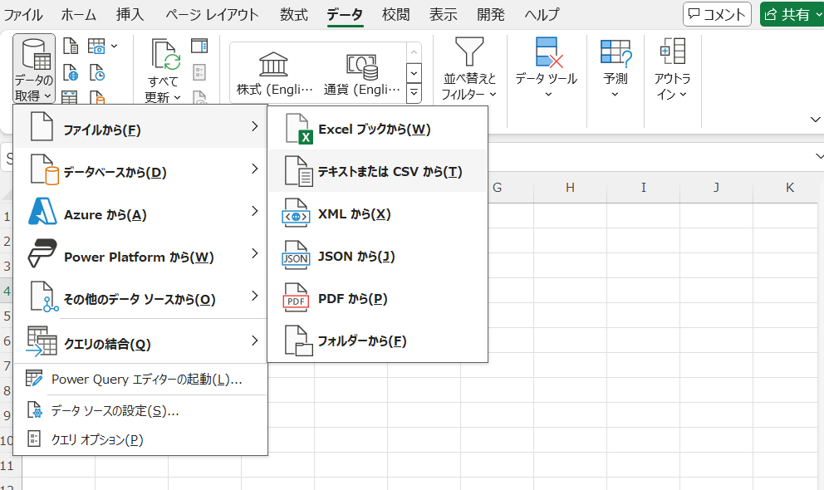The height and width of the screenshot is (490, 824).
Task: Click From Table/Range icon in ribbon
Action: [70, 98]
